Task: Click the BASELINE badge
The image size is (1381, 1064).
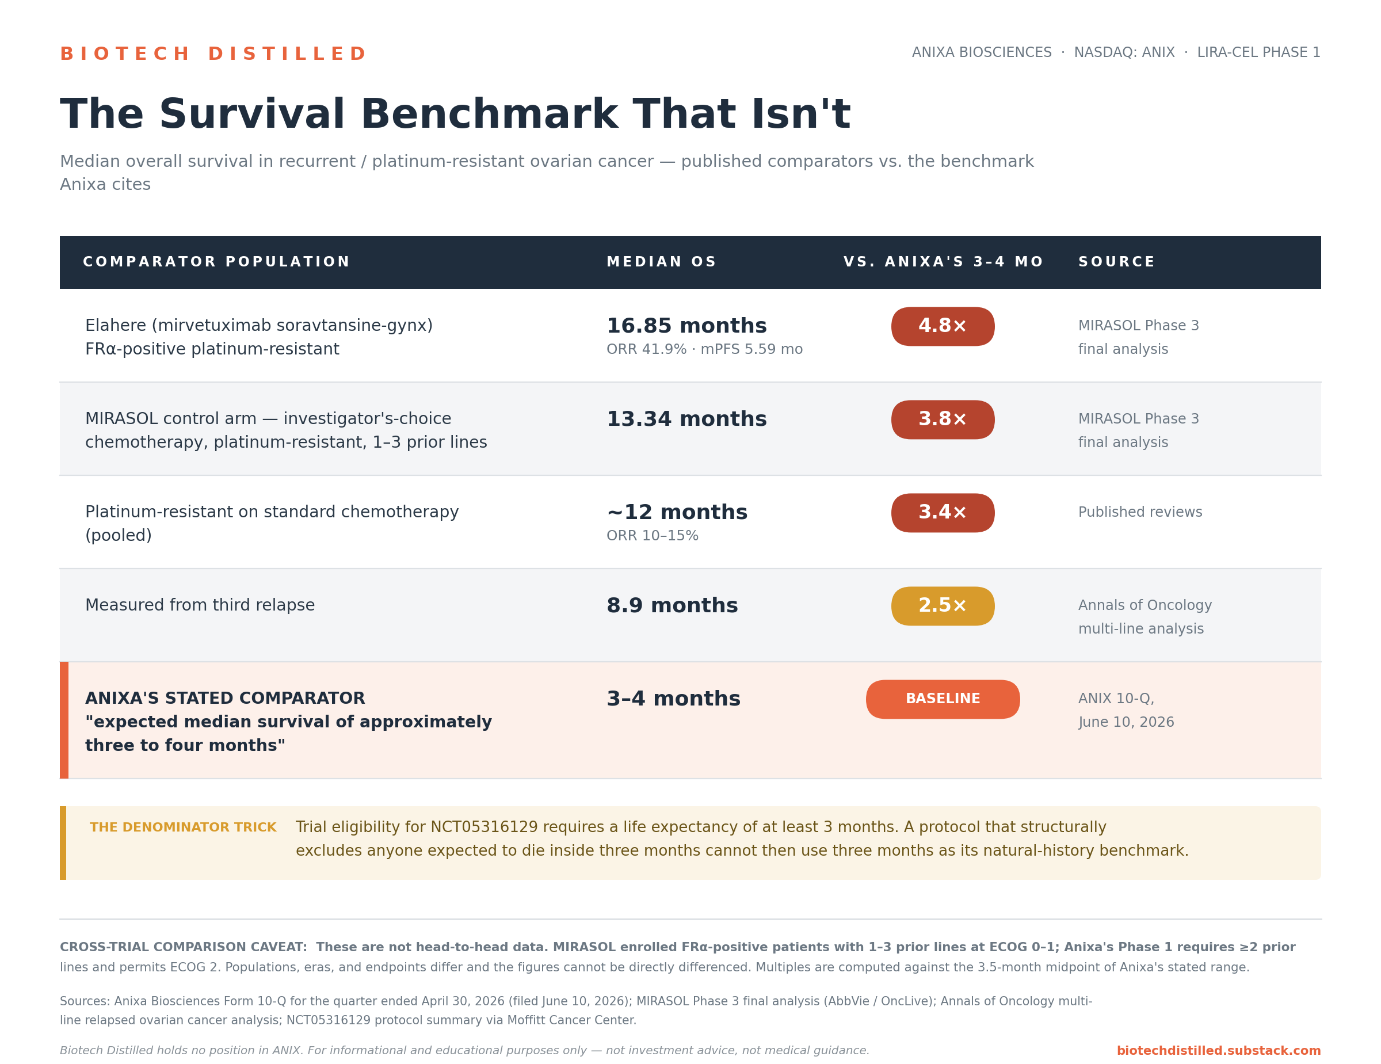Action: pos(943,699)
